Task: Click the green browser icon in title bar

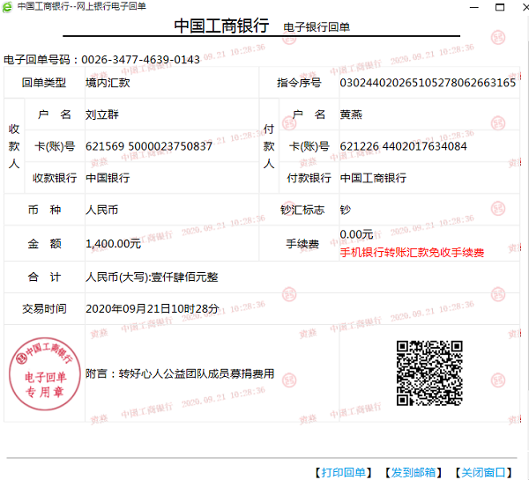Action: [x=7, y=7]
